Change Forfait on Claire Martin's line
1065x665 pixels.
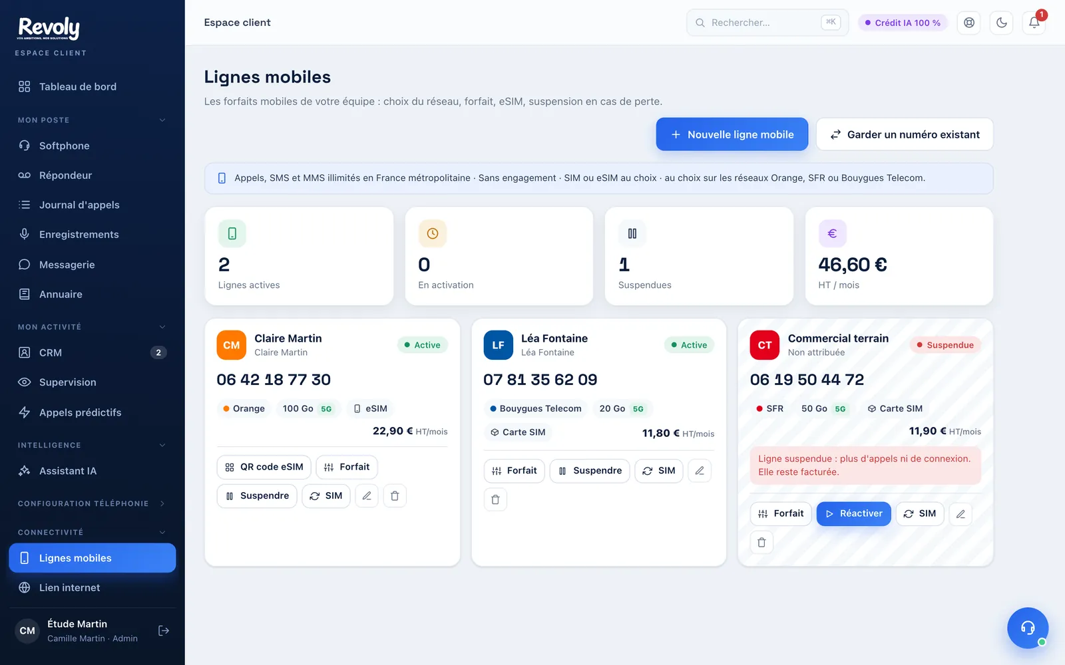pyautogui.click(x=347, y=467)
